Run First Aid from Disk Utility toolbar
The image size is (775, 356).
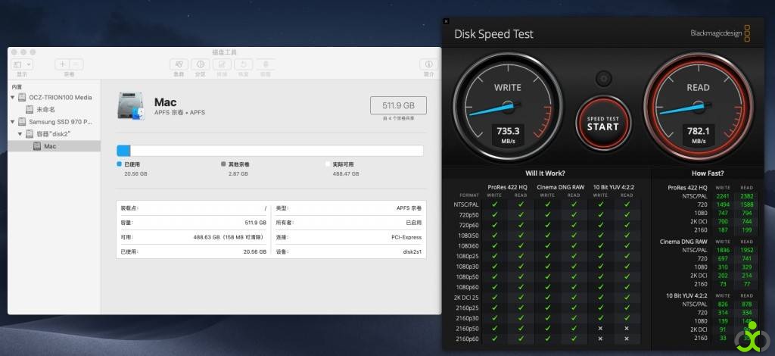click(x=179, y=64)
